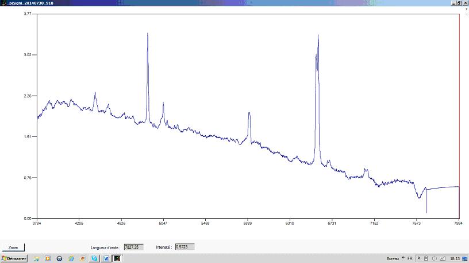This screenshot has height=263, width=469.
Task: Open the Skype taskbar icon
Action: (94, 258)
